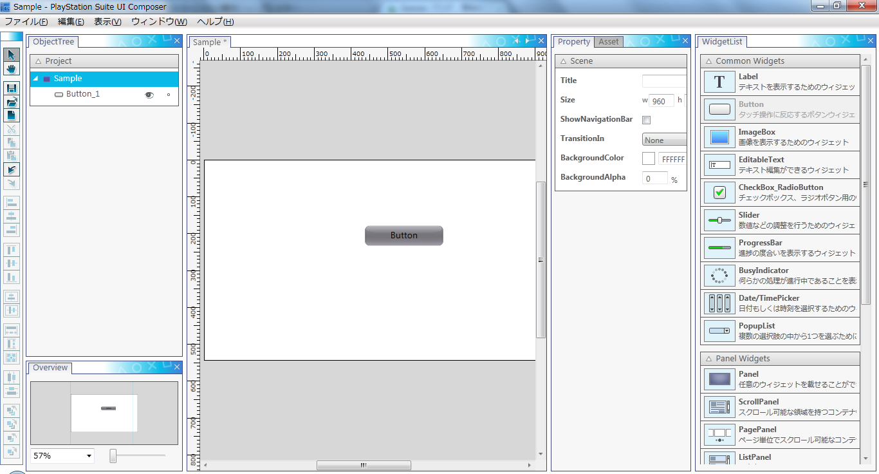Select the ScrollPanel widget

(781, 407)
